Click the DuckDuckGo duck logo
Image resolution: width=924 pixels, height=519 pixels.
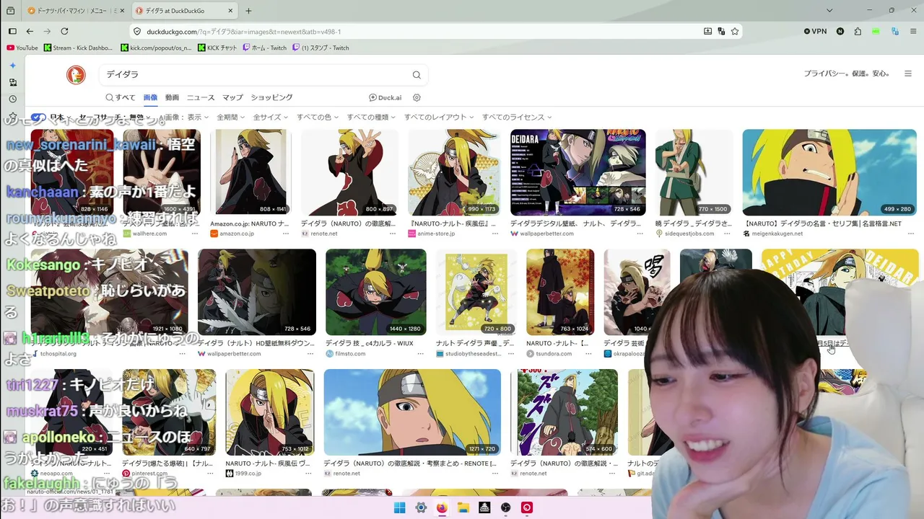coord(76,74)
